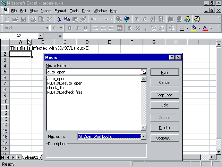This screenshot has height=167, width=222.
Task: Open the File menu
Action: coord(14,11)
